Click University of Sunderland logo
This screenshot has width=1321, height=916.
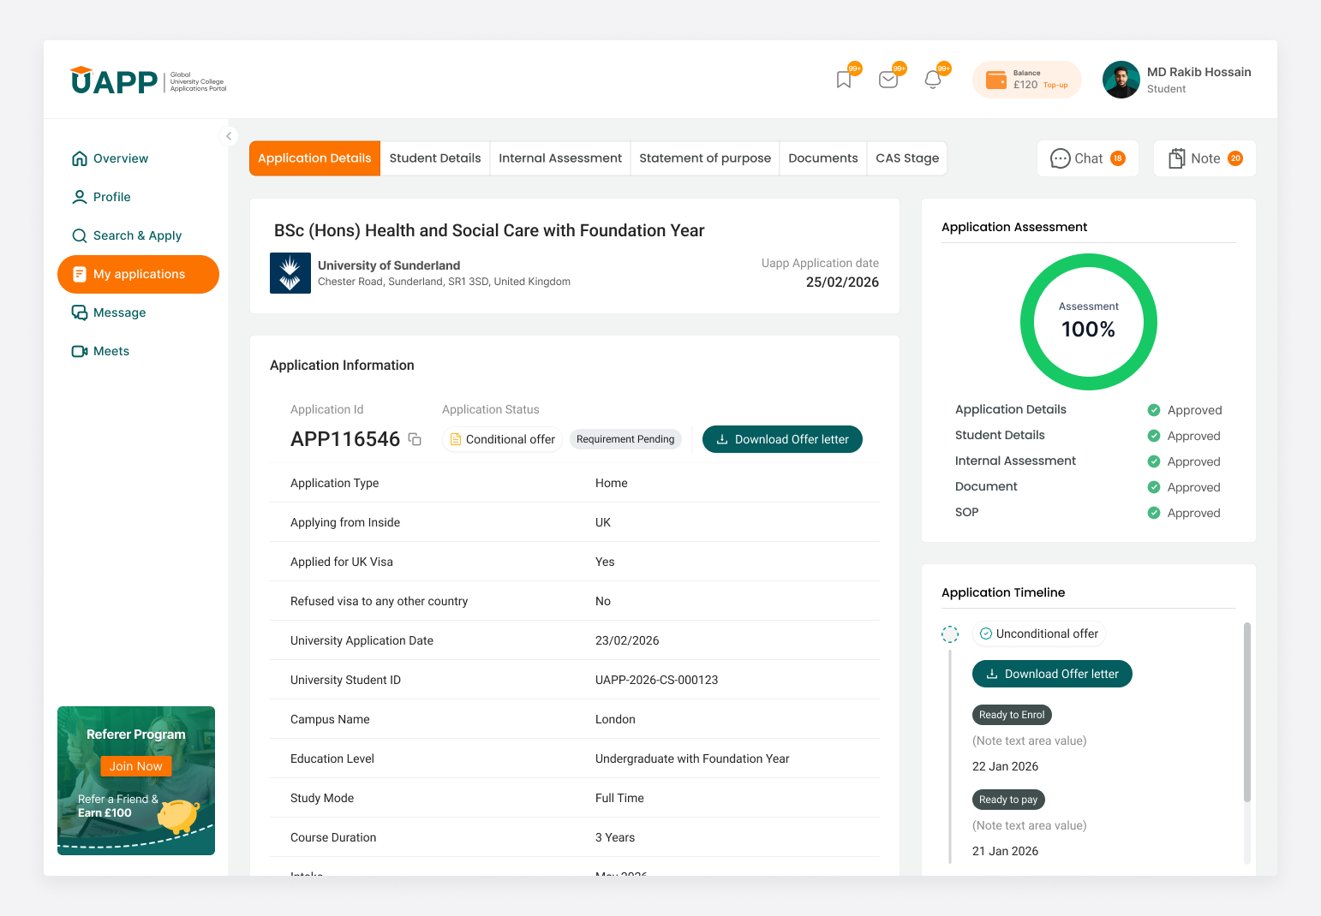click(290, 273)
